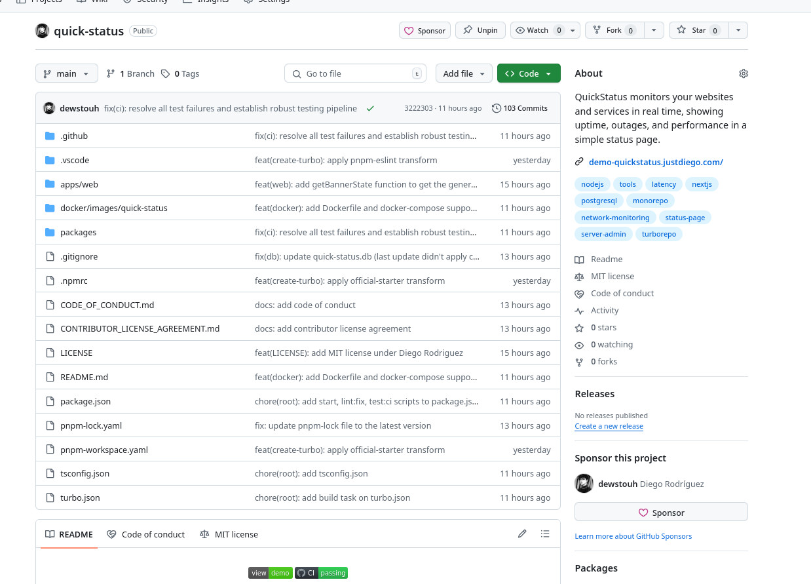Expand the Fork options arrow
The height and width of the screenshot is (584, 811).
(654, 30)
